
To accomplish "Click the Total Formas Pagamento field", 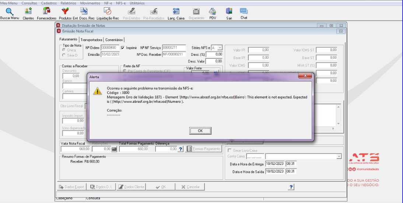I will (134, 149).
